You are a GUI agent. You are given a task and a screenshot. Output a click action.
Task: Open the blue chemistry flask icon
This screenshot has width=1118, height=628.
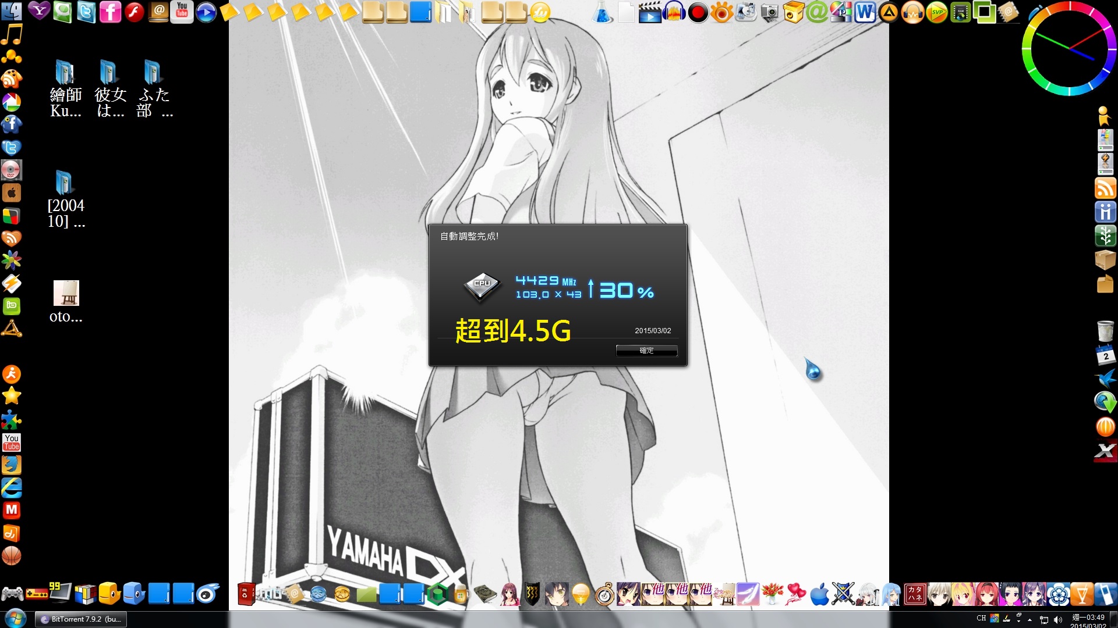(x=602, y=12)
